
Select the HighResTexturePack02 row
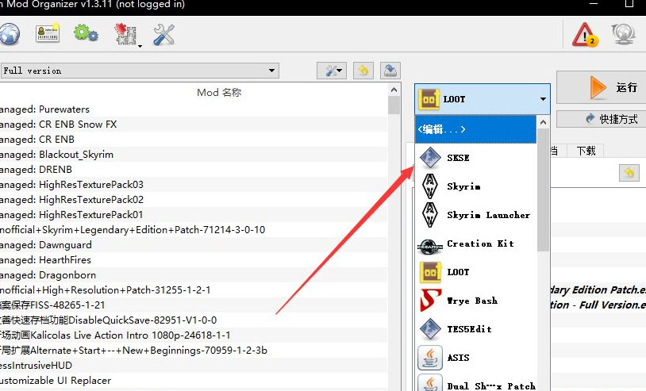(194, 200)
